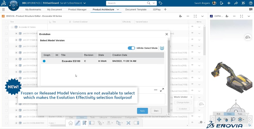Open Lifecycle section of the action bar

click(x=103, y=117)
